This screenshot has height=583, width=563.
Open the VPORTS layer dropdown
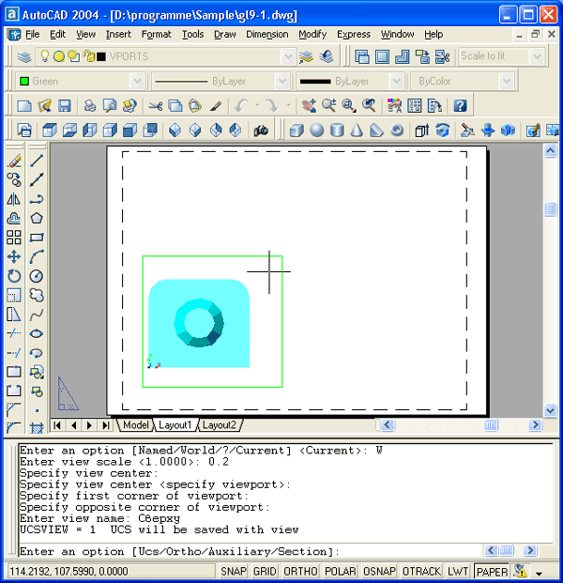pos(286,56)
